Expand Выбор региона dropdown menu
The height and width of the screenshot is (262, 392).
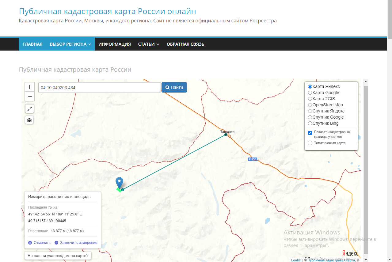tap(70, 44)
